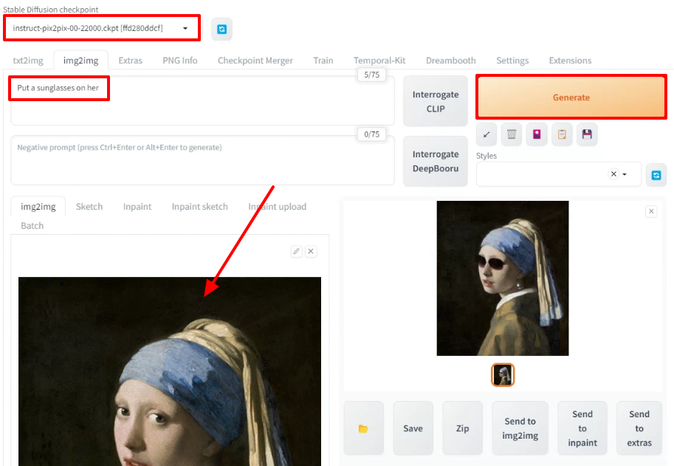The width and height of the screenshot is (674, 466).
Task: Open the Inpaint sub-tab
Action: tap(137, 206)
